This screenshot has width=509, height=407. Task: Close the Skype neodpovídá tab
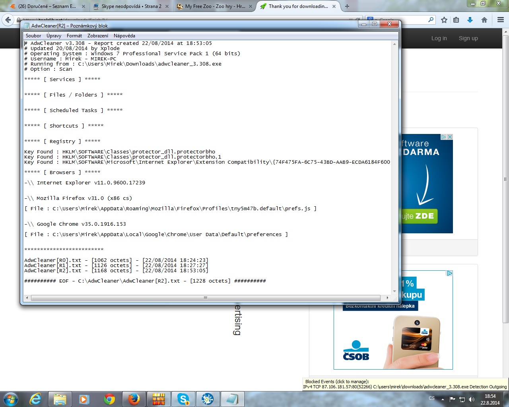(x=167, y=6)
